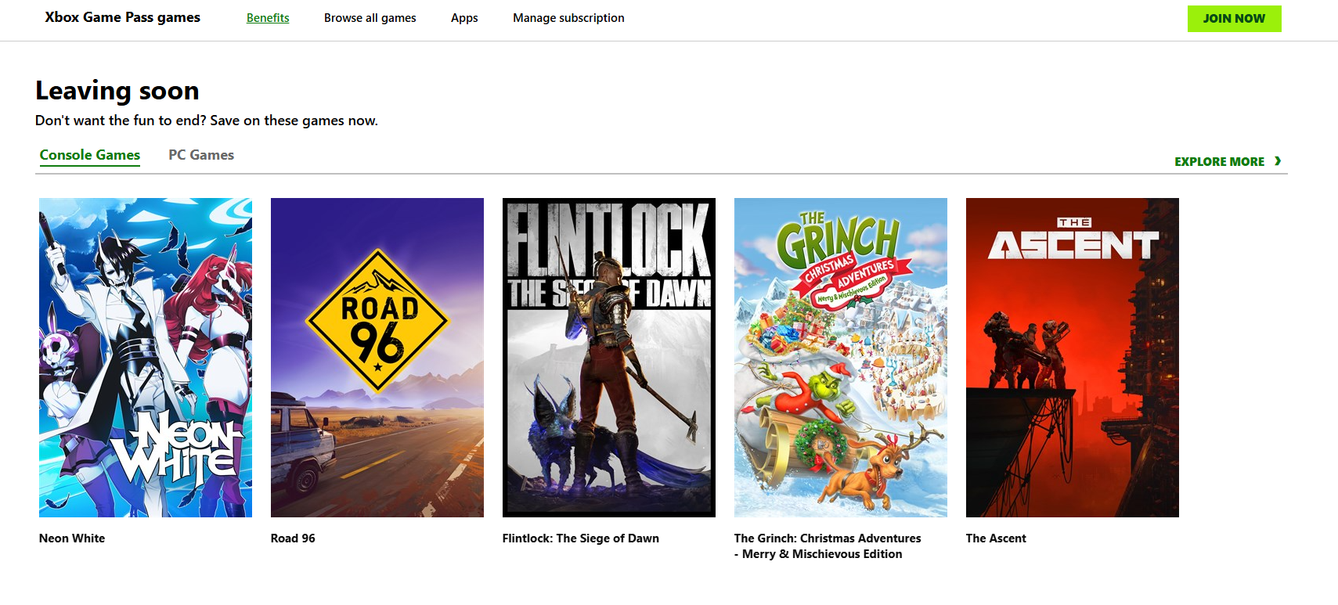Click the EXPLORE MORE link

click(1219, 162)
